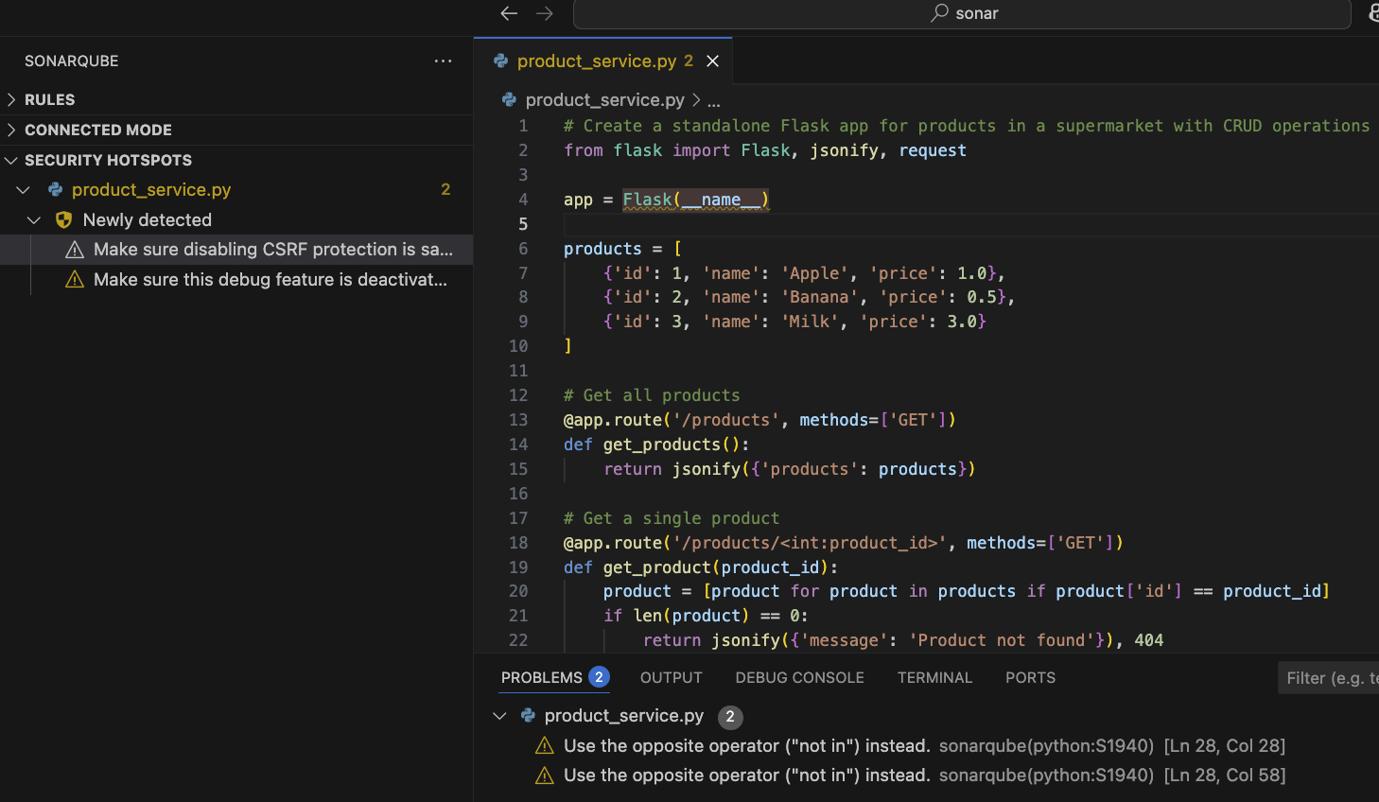1379x802 pixels.
Task: Click product_service.py breadcrumb label
Action: [x=604, y=99]
